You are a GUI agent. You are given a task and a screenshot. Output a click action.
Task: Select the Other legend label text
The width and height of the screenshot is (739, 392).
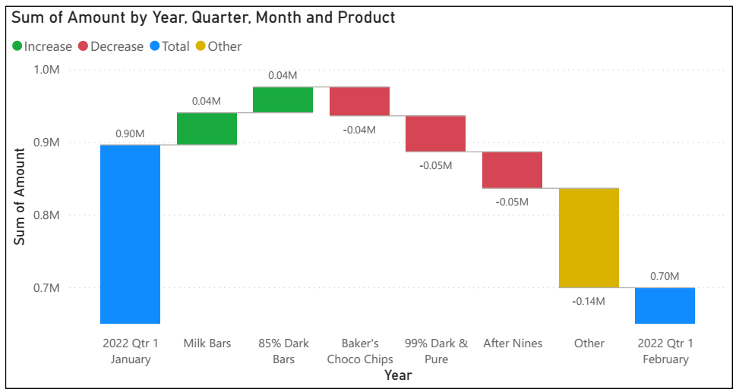[x=225, y=47]
